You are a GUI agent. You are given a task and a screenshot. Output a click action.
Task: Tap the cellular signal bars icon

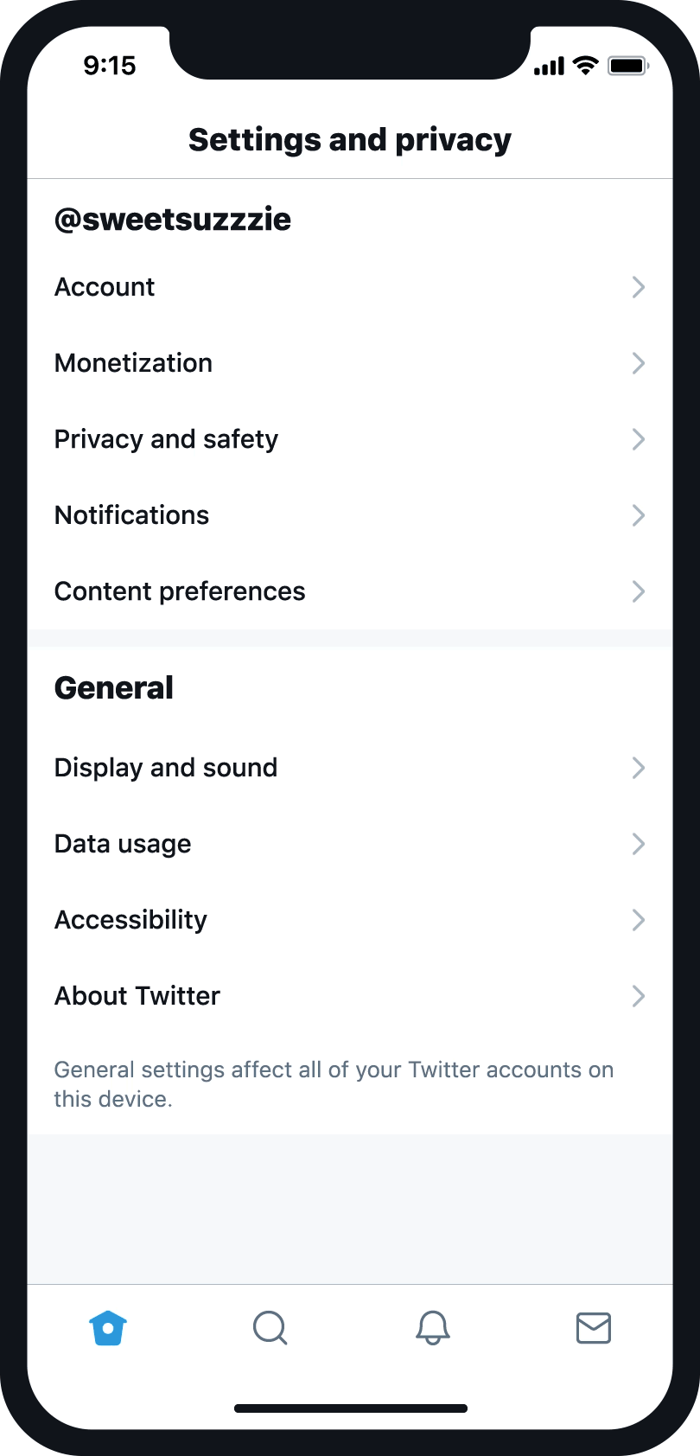pos(549,66)
